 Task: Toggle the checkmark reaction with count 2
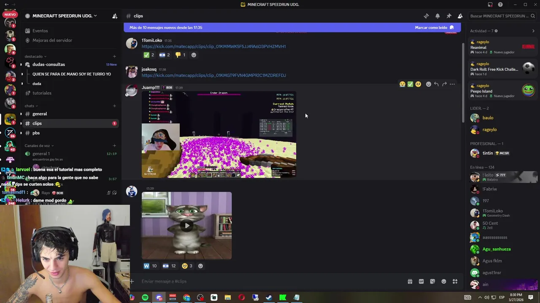(149, 55)
